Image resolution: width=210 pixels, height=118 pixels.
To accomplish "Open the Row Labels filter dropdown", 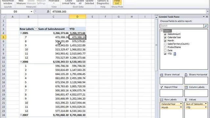I will pos(36,29).
